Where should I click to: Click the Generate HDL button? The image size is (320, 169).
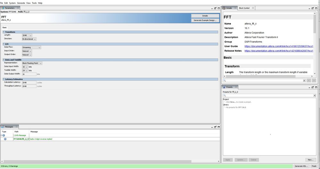point(301,166)
